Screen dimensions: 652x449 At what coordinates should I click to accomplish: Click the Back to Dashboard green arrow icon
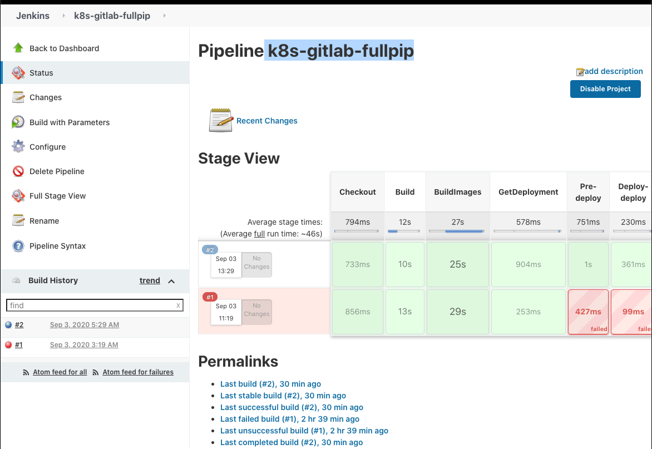click(18, 48)
